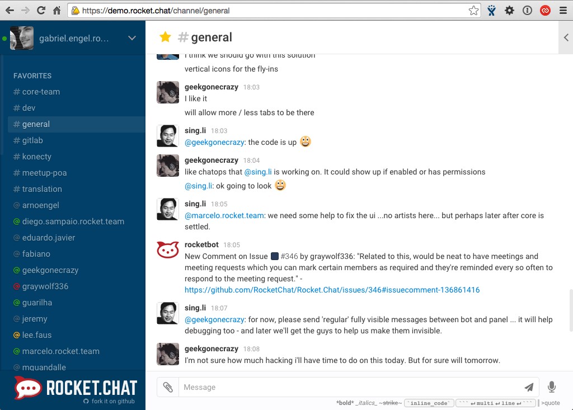Click the browser home icon
Image resolution: width=573 pixels, height=410 pixels.
click(x=57, y=11)
